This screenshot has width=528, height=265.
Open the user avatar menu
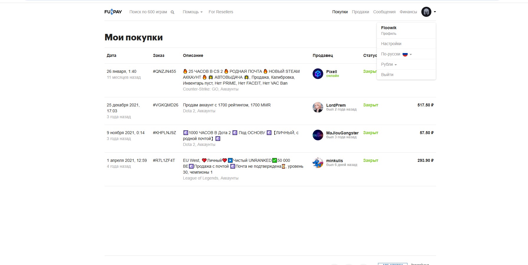click(426, 12)
